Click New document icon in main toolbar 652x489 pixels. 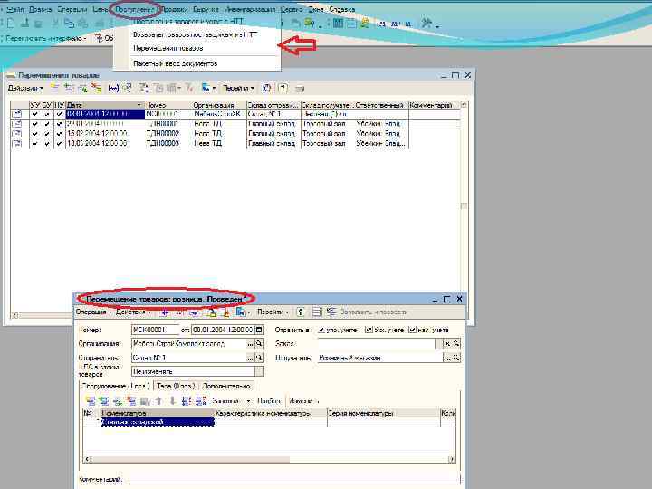(x=11, y=24)
